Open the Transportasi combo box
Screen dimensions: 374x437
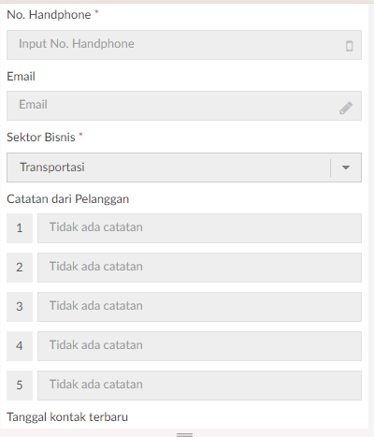tap(184, 168)
